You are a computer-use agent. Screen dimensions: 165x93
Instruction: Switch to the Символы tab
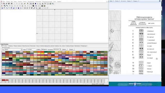tap(10, 46)
